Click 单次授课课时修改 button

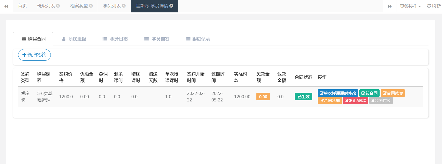click(338, 93)
